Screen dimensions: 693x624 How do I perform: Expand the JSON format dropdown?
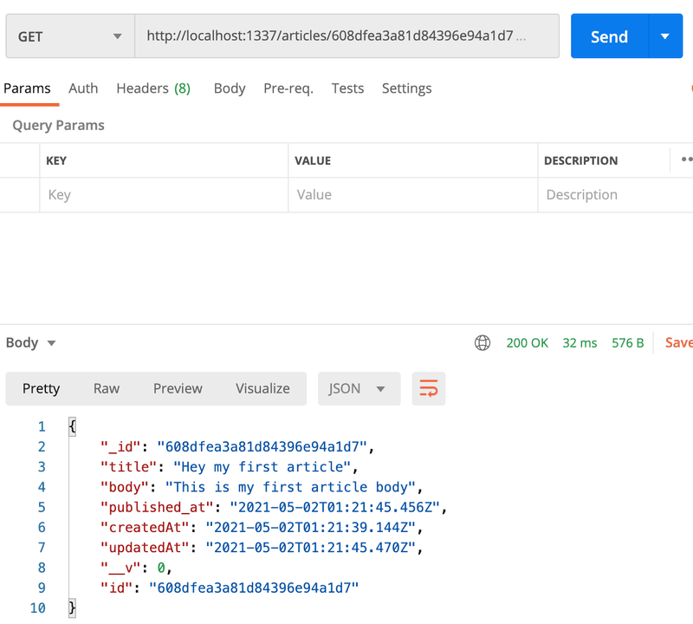tap(359, 388)
